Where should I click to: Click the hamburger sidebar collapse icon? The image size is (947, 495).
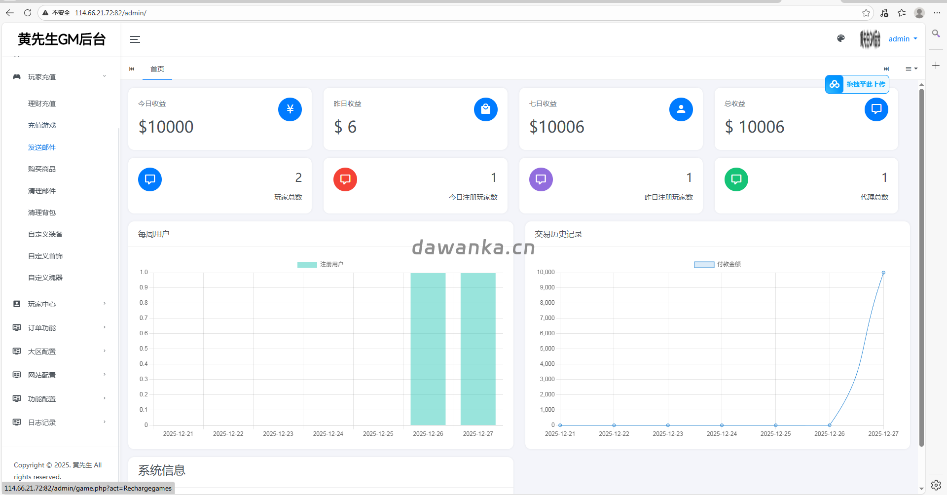tap(135, 39)
